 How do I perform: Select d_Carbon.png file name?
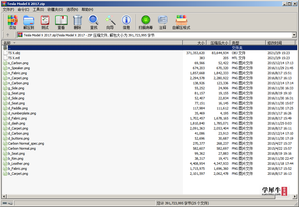click(x=18, y=133)
